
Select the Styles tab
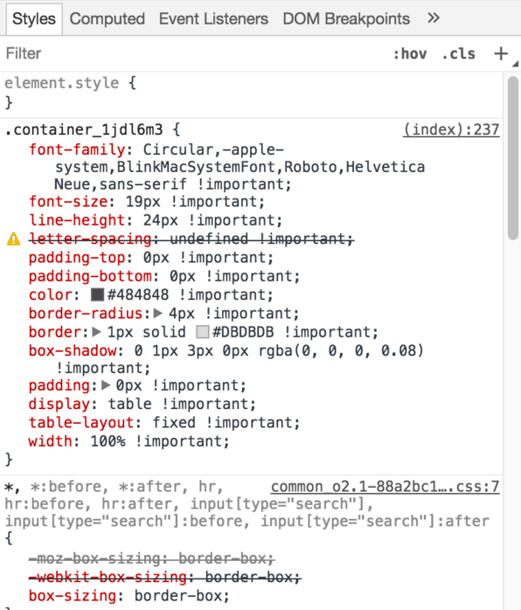pos(34,18)
